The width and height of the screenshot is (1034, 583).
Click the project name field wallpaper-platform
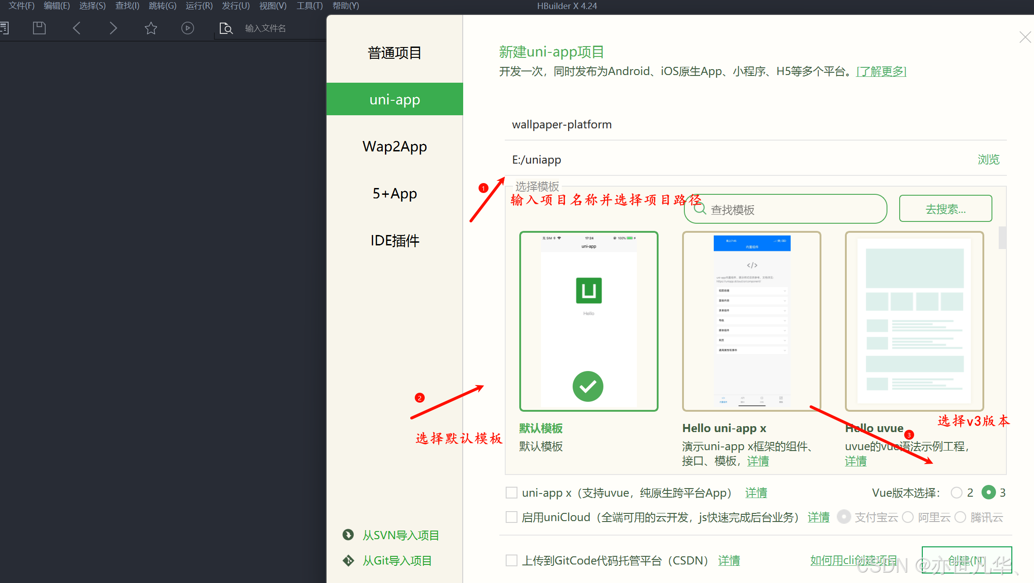point(755,124)
